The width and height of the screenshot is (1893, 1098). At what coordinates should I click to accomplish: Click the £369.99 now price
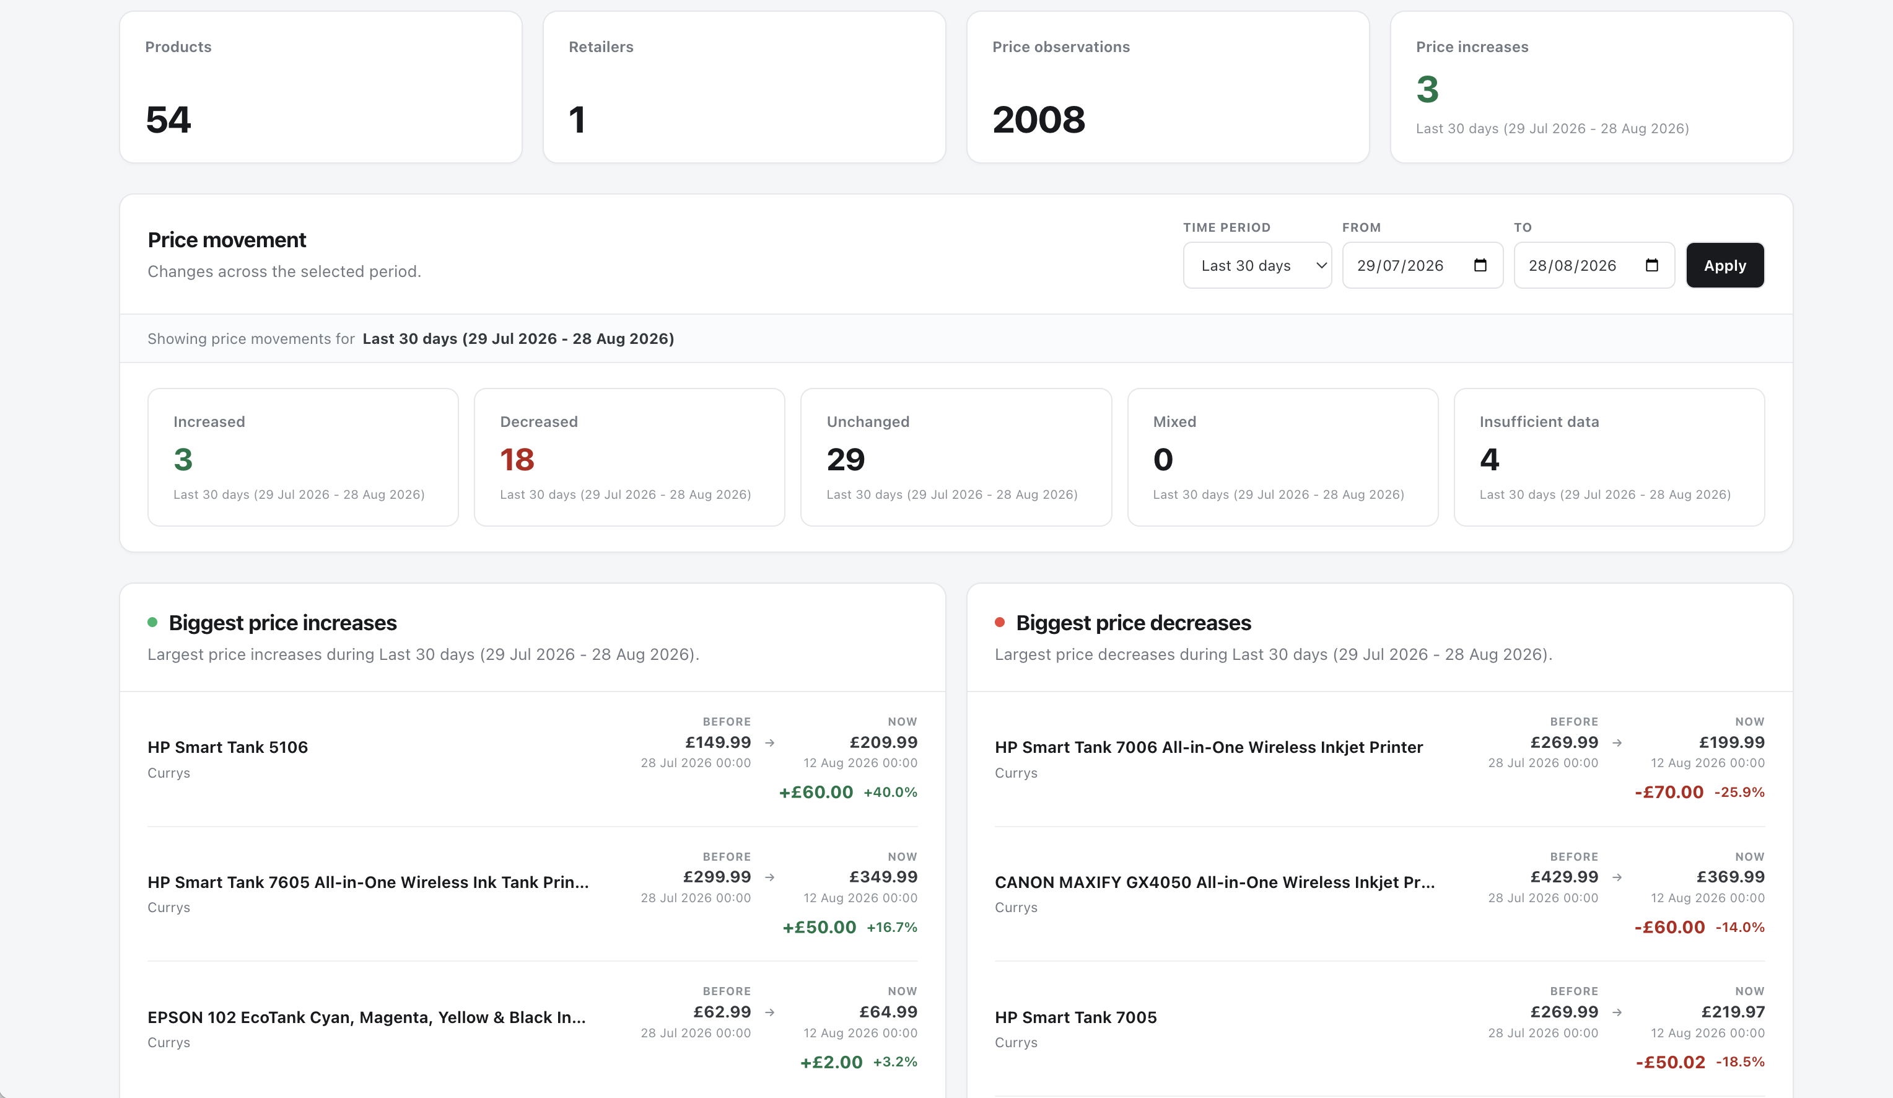click(x=1731, y=877)
